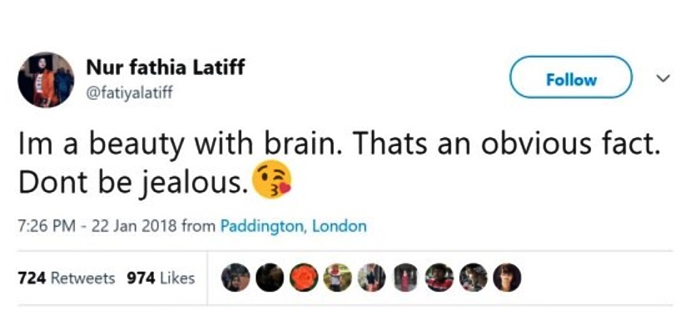Expand the tweet options chevron

point(662,78)
